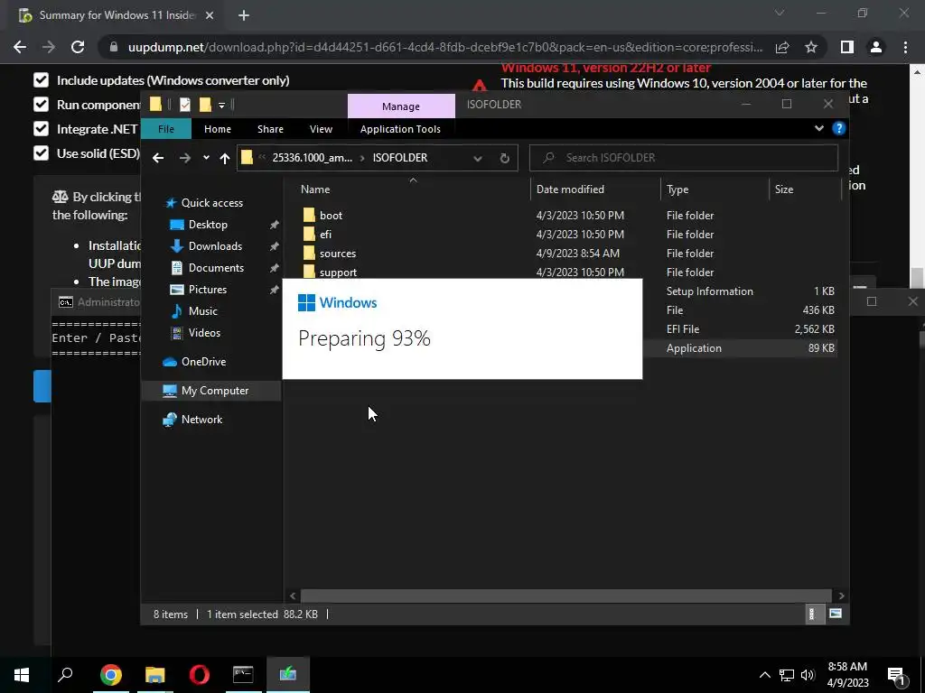This screenshot has width=925, height=693.
Task: Open Opera from the taskbar
Action: pos(200,675)
